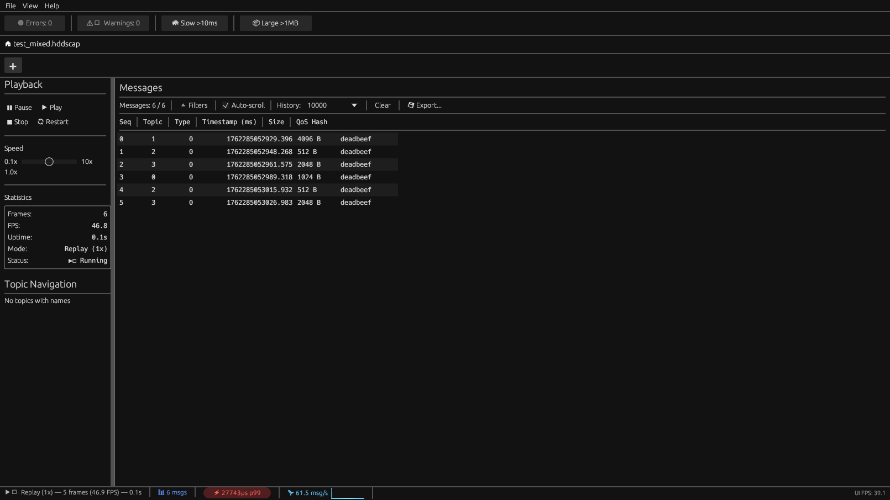Expand the Statistics section

click(18, 197)
